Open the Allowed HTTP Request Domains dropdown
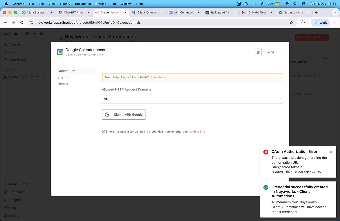The width and height of the screenshot is (340, 221). [x=192, y=99]
